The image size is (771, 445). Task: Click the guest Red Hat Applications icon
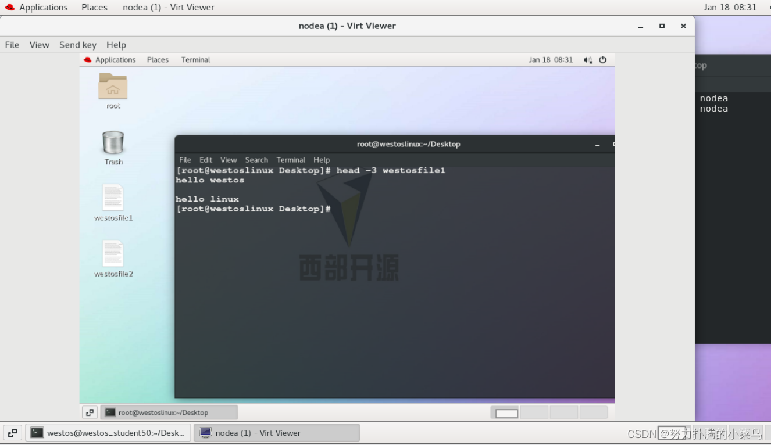(88, 60)
